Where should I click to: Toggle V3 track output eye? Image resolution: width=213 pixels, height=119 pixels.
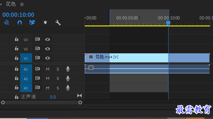pyautogui.click(x=47, y=40)
